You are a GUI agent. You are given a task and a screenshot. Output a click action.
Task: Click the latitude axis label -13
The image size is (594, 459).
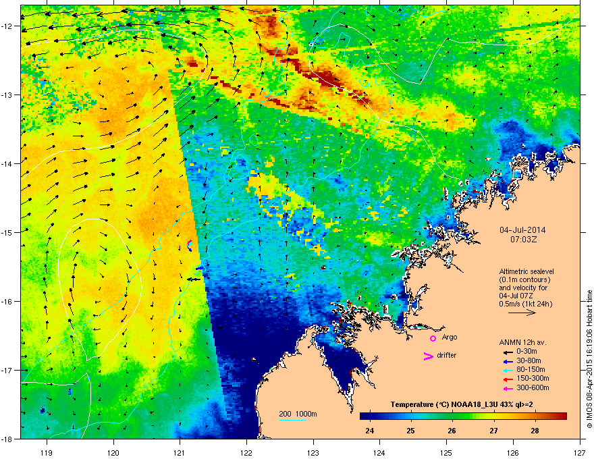(x=7, y=94)
